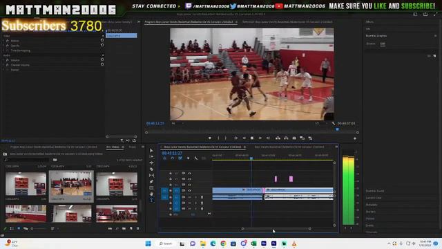Switch Project panel to list view
This screenshot has height=249, width=442.
[12, 228]
